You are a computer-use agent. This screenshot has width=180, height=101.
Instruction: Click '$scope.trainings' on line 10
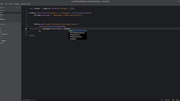[52, 29]
